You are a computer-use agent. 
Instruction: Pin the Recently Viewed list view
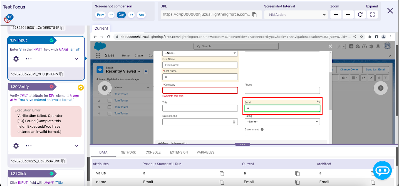coord(146,71)
